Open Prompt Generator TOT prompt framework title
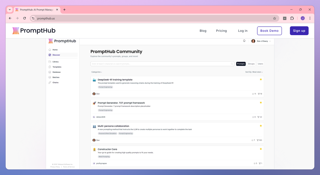 [x=121, y=103]
